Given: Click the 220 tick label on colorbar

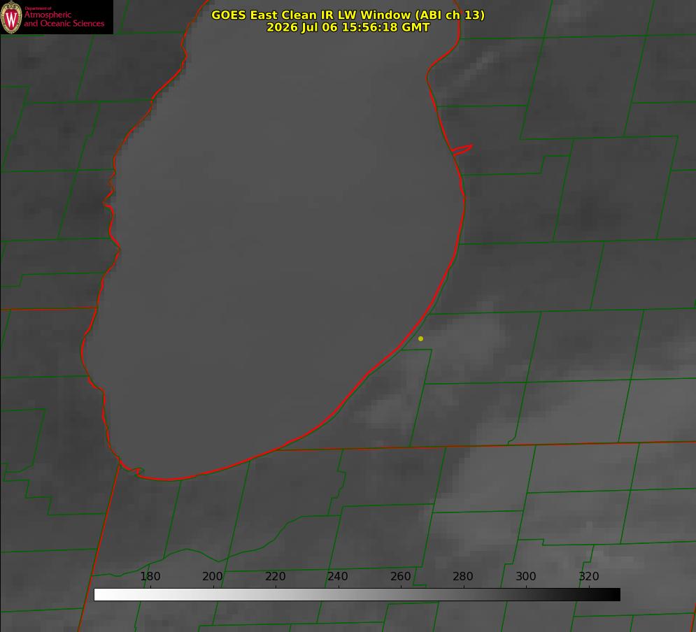Looking at the screenshot, I should tap(275, 576).
